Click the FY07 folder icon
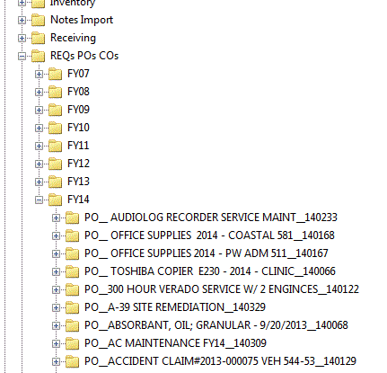This screenshot has height=373, width=387. coord(55,74)
